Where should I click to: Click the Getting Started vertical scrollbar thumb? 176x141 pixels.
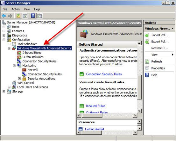coord(139,87)
